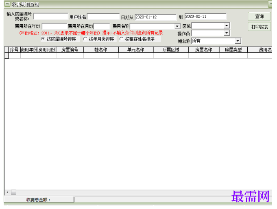Click the horizontal scrollbar thumb
277x209 pixels.
tap(13, 192)
